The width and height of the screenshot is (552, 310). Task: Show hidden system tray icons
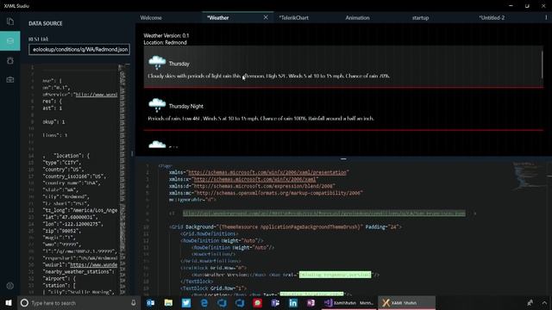[x=544, y=302]
